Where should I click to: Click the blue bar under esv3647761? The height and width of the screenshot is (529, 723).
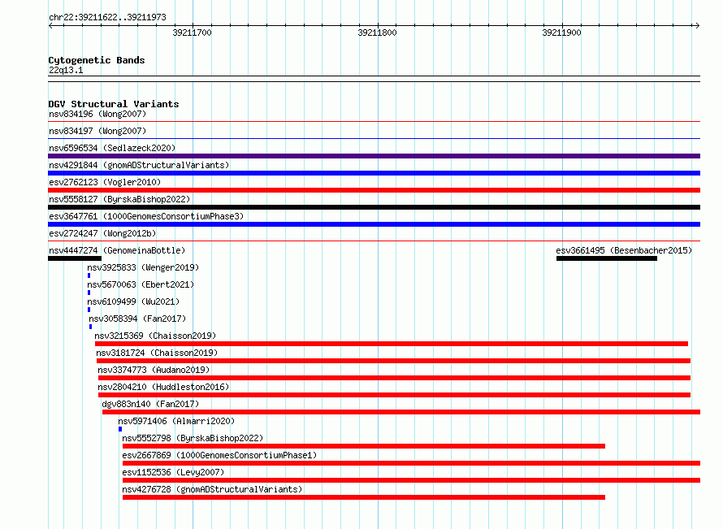(374, 224)
